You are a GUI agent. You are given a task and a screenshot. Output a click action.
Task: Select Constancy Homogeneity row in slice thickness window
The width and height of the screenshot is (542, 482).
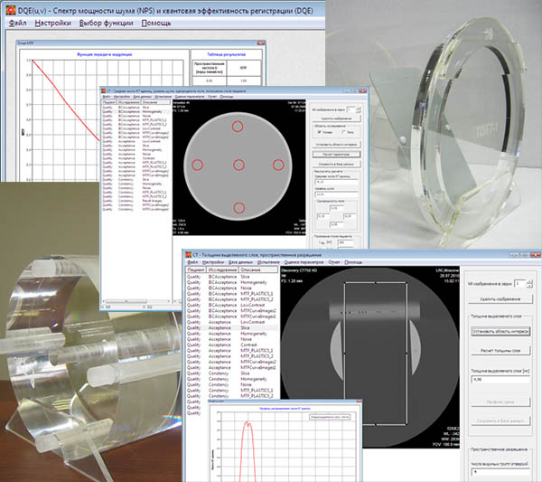click(x=232, y=379)
